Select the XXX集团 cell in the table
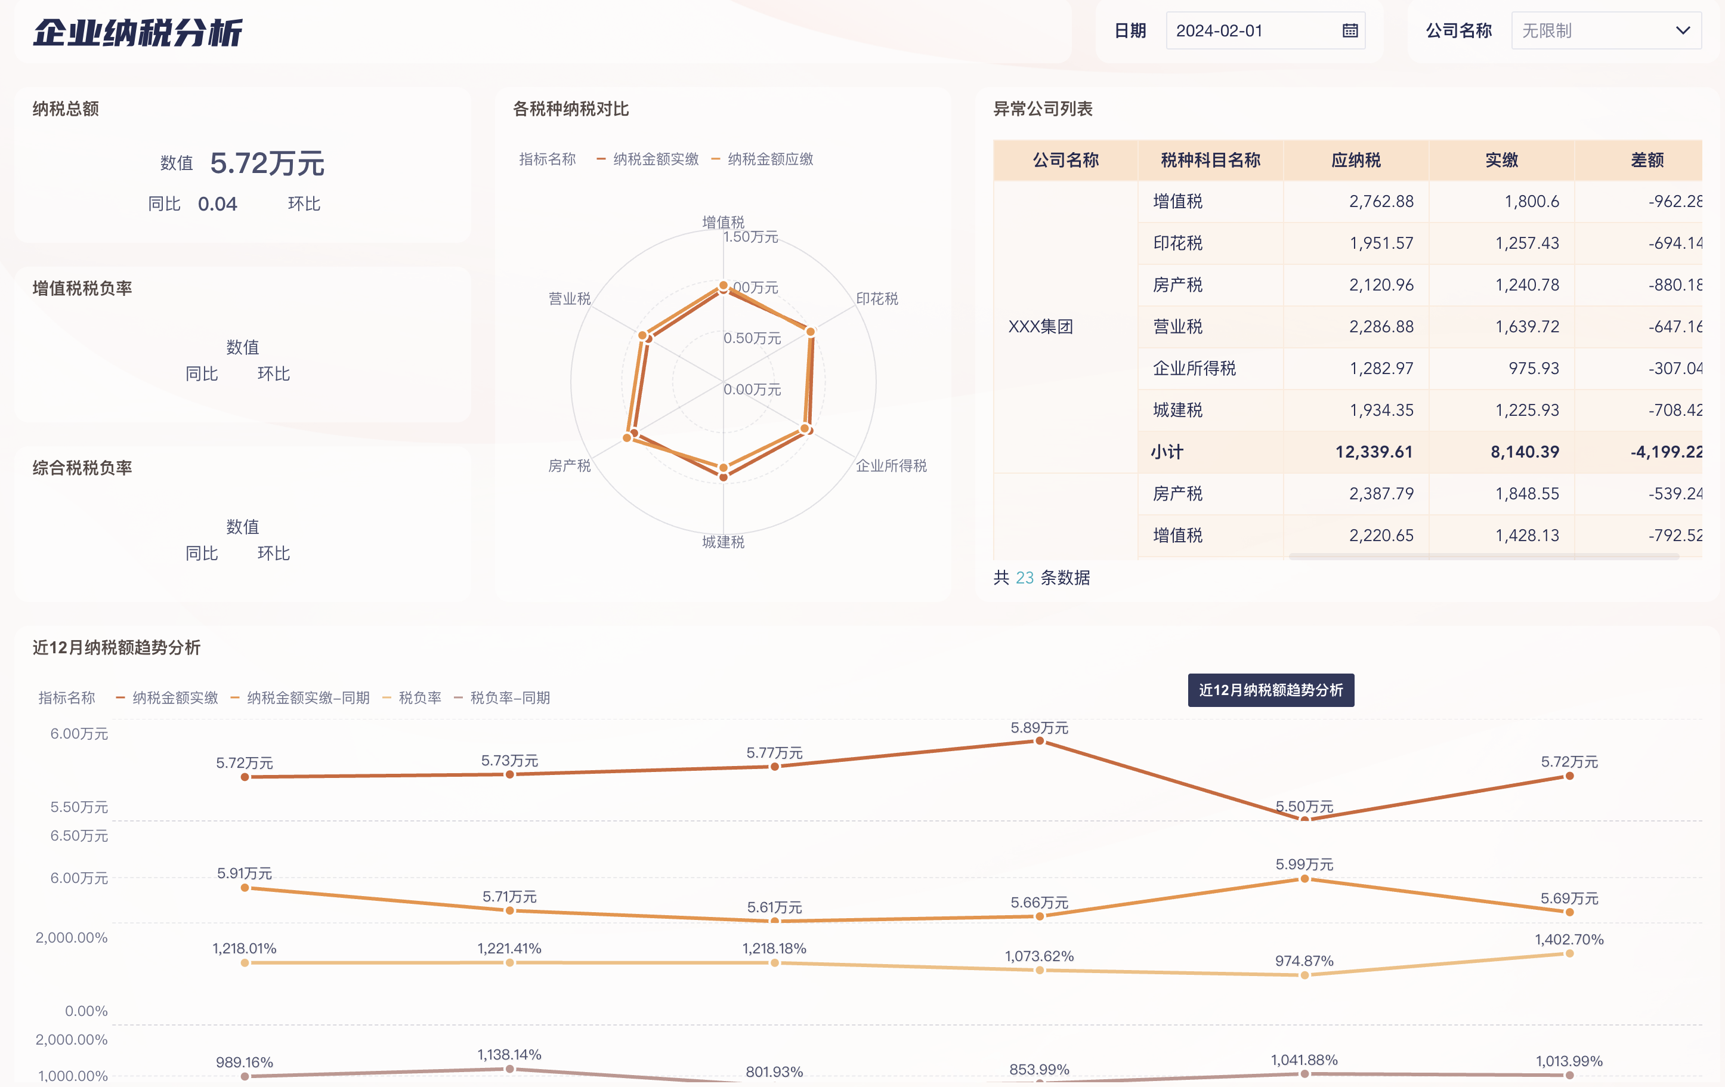 point(1041,327)
